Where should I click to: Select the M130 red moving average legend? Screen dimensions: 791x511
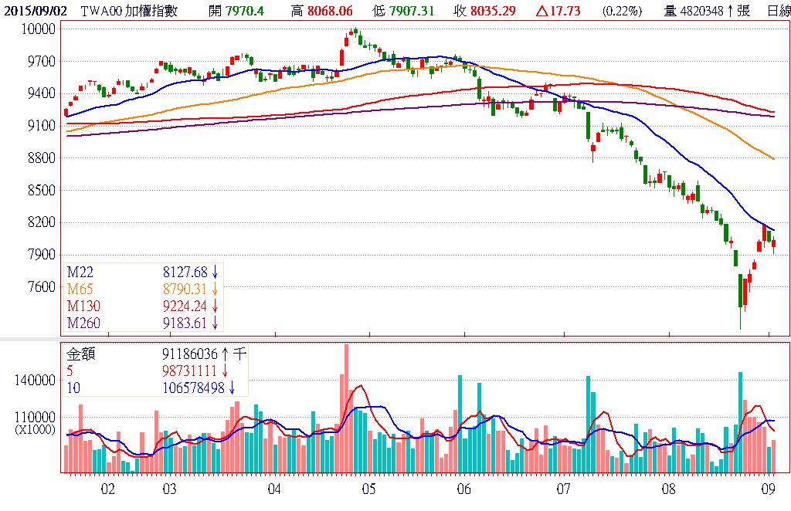pos(83,306)
